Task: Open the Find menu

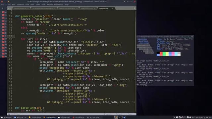Action: (x=27, y=5)
